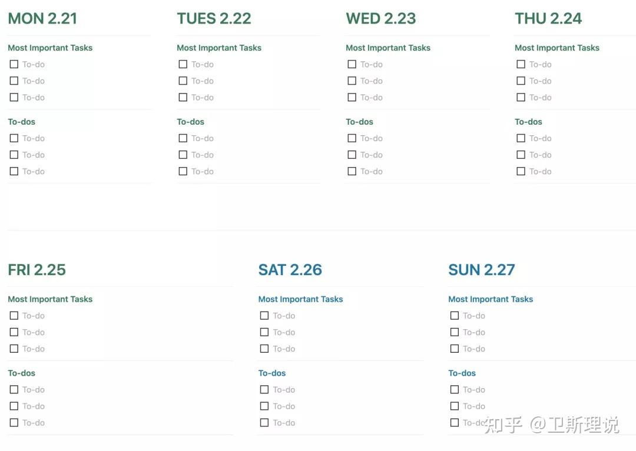Check second Most Important Tasks checkbox under FRI 2.25
Image resolution: width=636 pixels, height=451 pixels.
(x=14, y=332)
